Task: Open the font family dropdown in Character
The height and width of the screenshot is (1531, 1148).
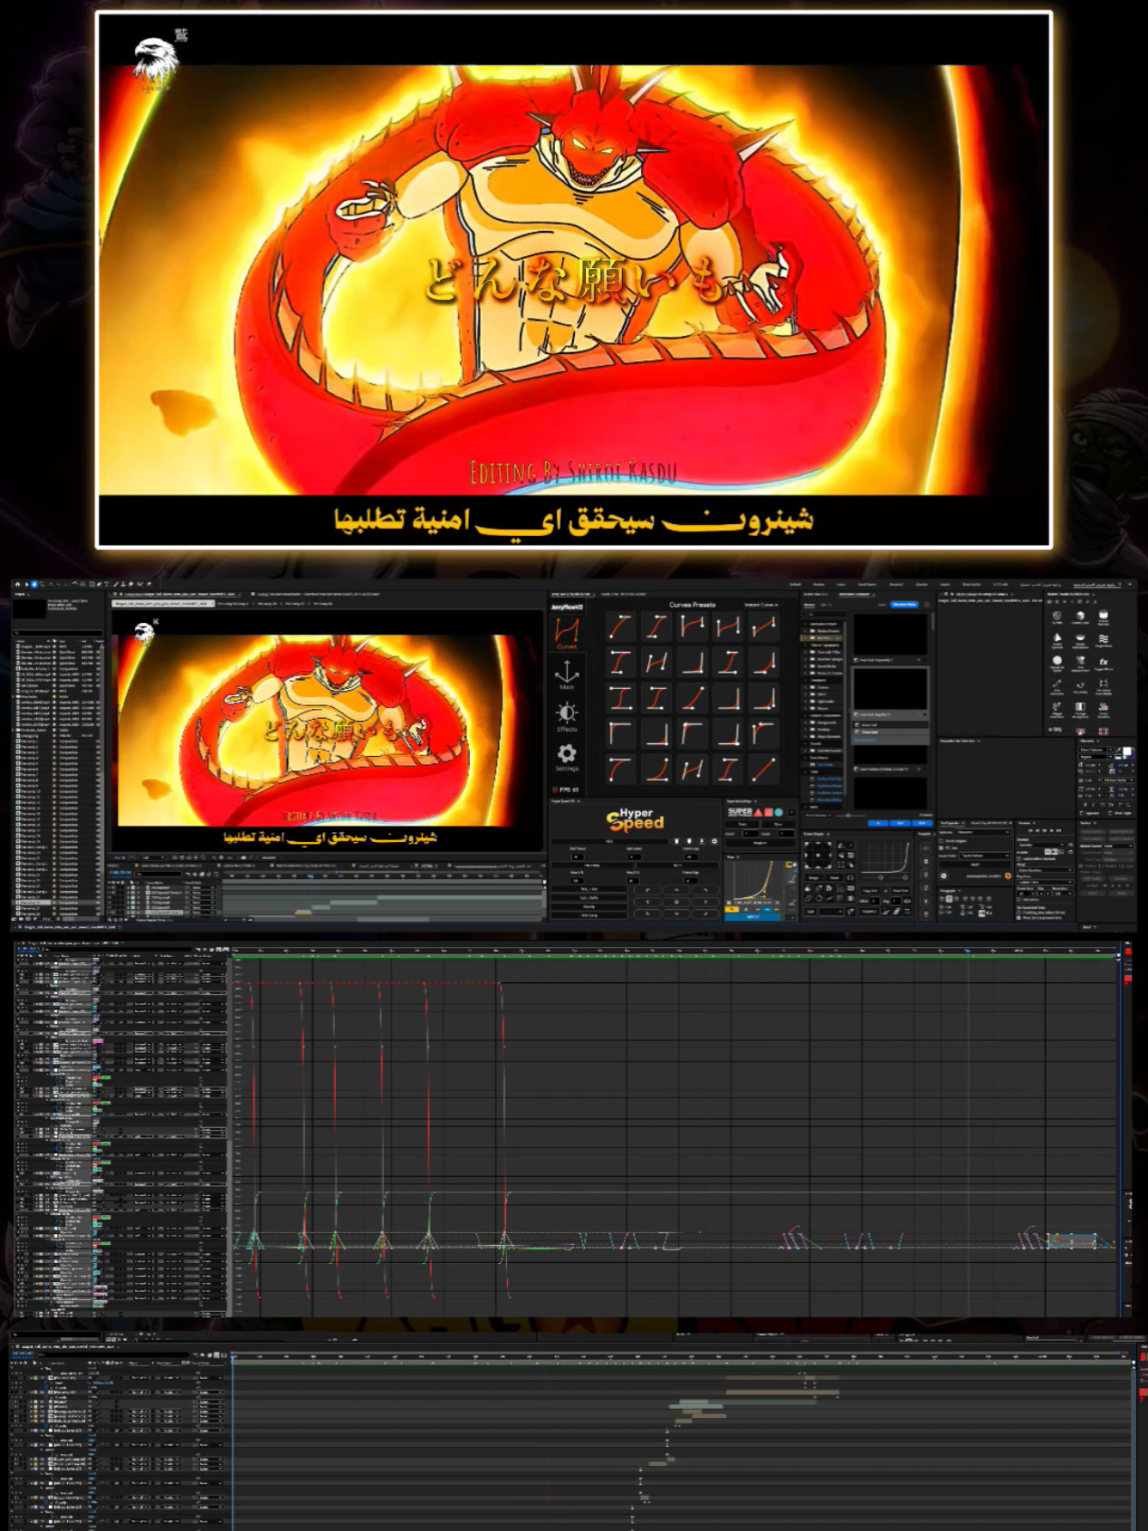Action: [x=1095, y=751]
